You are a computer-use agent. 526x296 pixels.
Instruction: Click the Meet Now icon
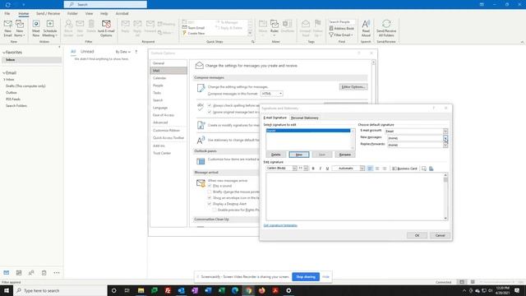(36, 28)
